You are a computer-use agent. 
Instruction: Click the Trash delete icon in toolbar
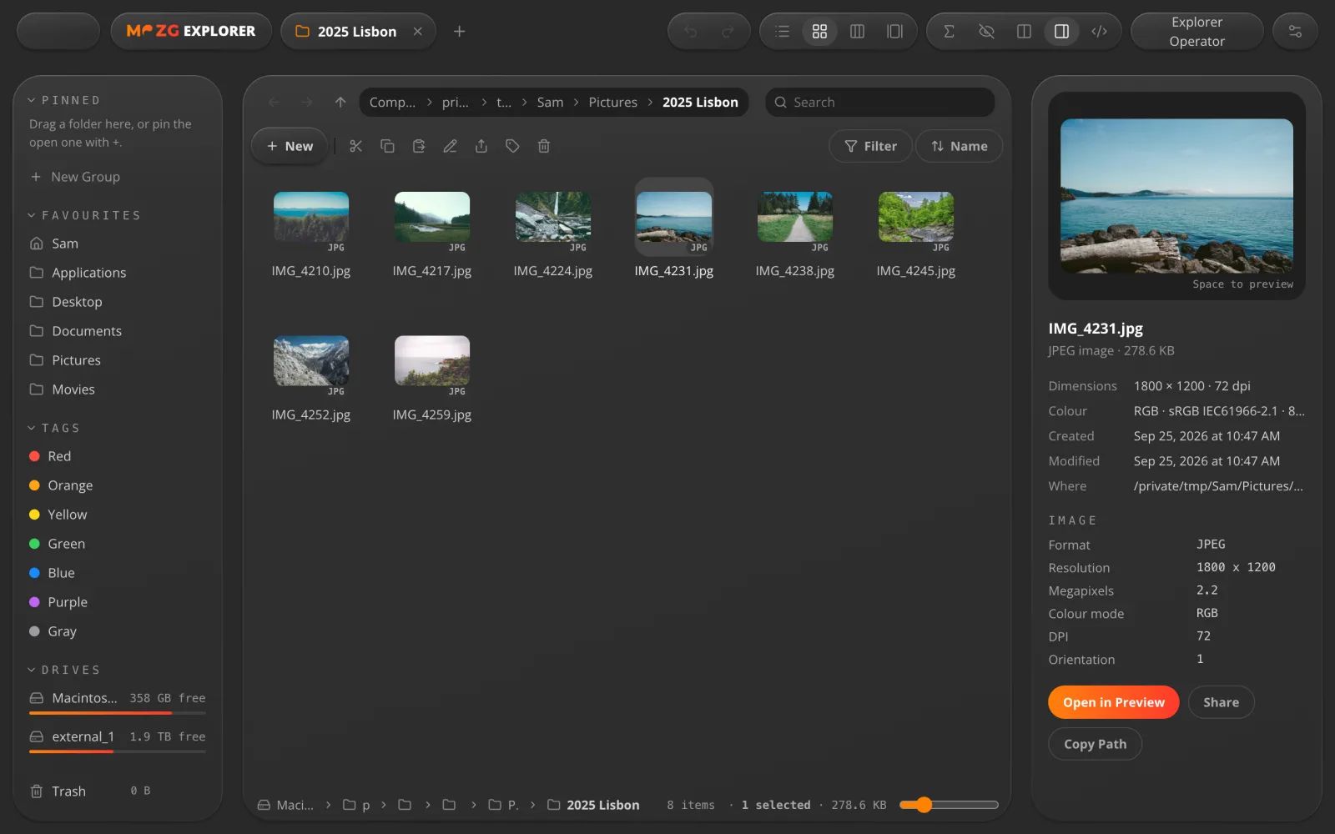[544, 146]
